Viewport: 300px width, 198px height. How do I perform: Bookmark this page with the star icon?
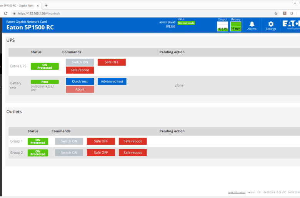[x=276, y=13]
